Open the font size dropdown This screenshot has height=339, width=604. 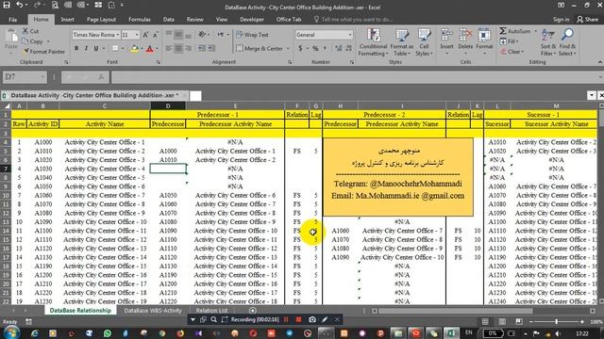pos(137,35)
